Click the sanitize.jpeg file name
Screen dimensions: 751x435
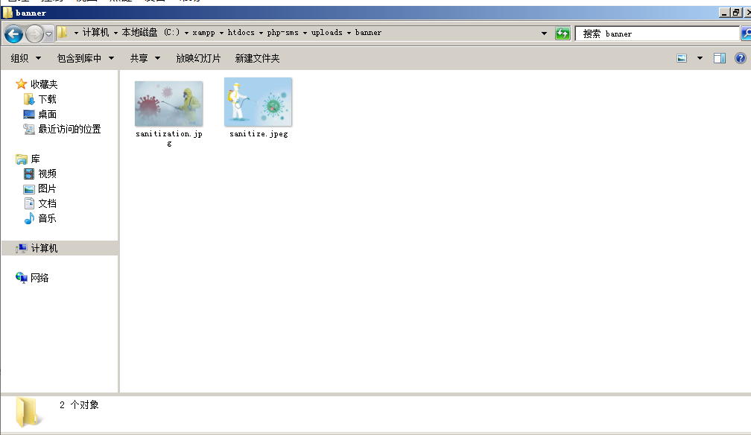[259, 133]
